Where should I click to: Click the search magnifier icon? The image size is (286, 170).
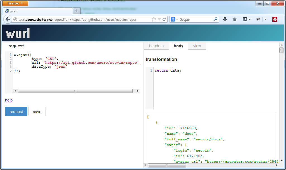[x=215, y=19]
